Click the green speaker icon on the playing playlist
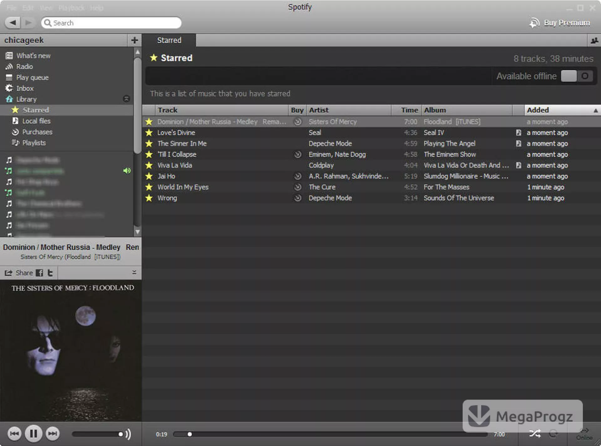Image resolution: width=601 pixels, height=446 pixels. coord(127,171)
